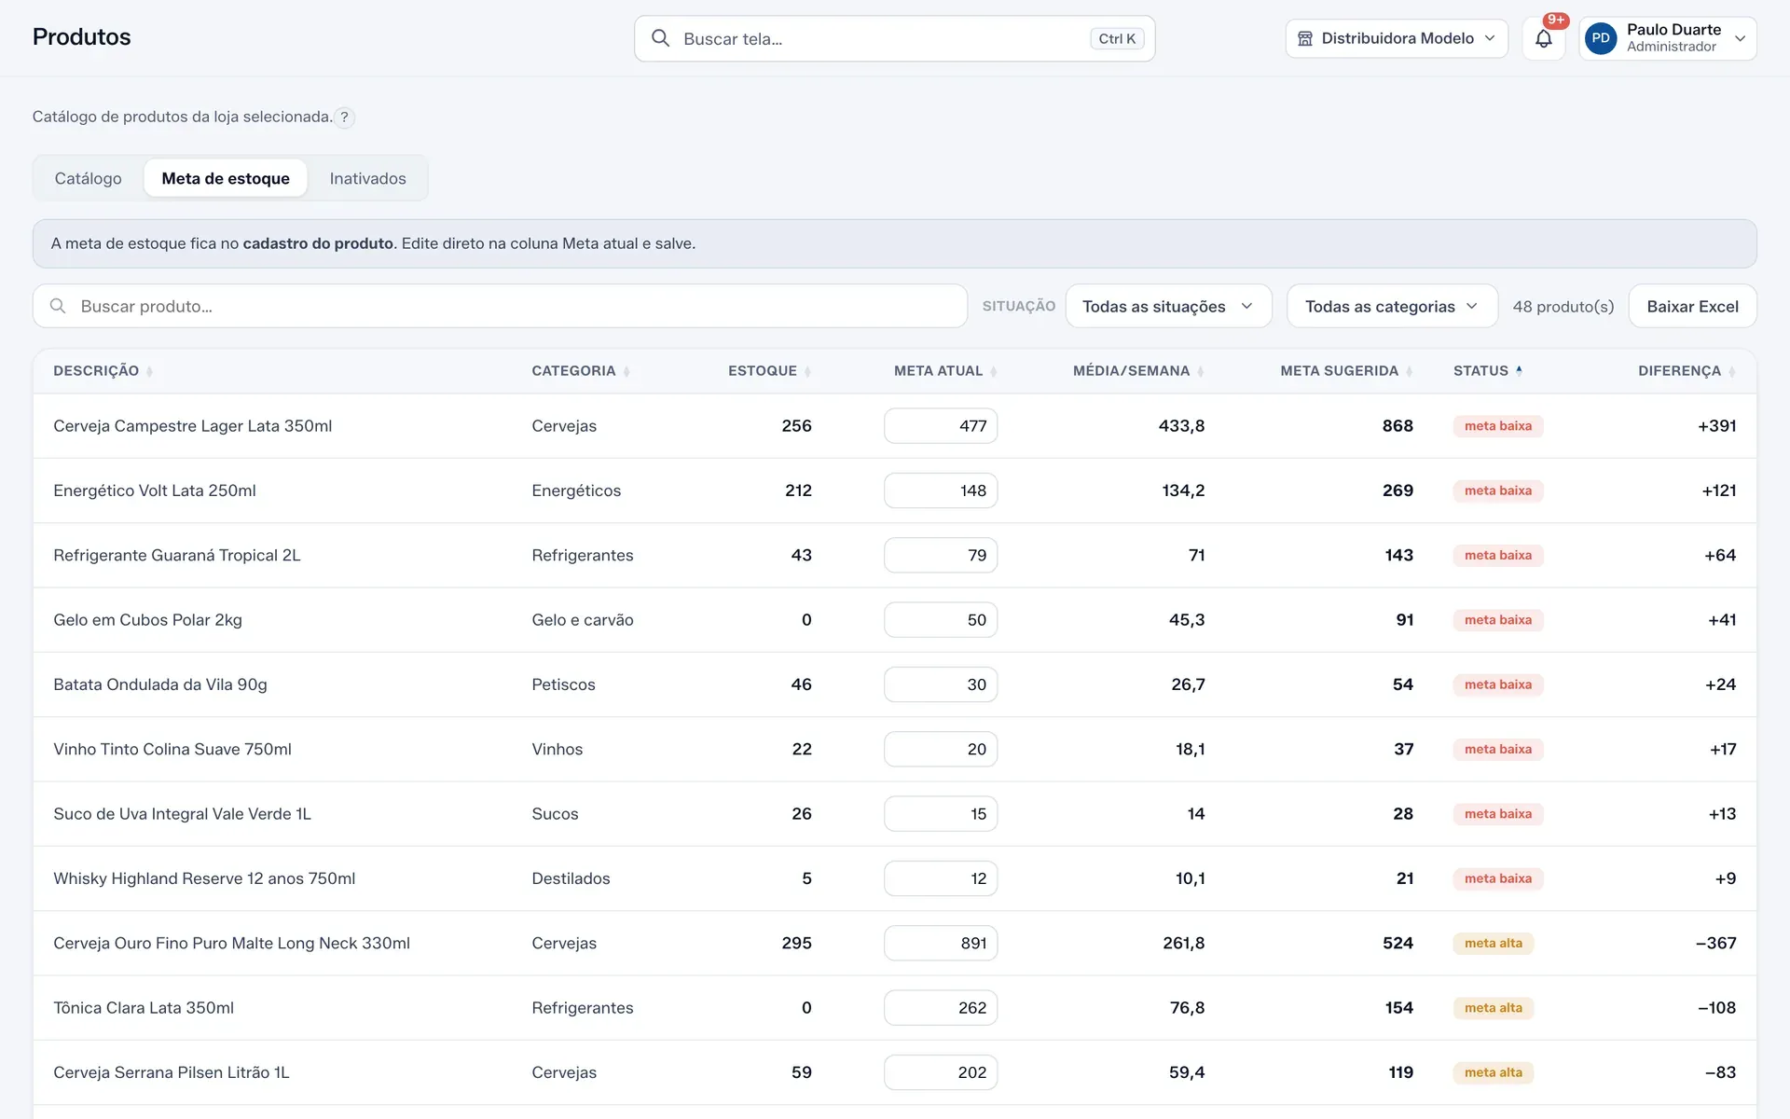Open the Todas as categorias dropdown
Image resolution: width=1790 pixels, height=1119 pixels.
(x=1392, y=306)
